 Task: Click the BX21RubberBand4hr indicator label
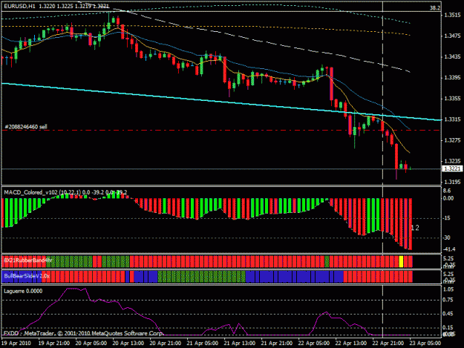28,260
